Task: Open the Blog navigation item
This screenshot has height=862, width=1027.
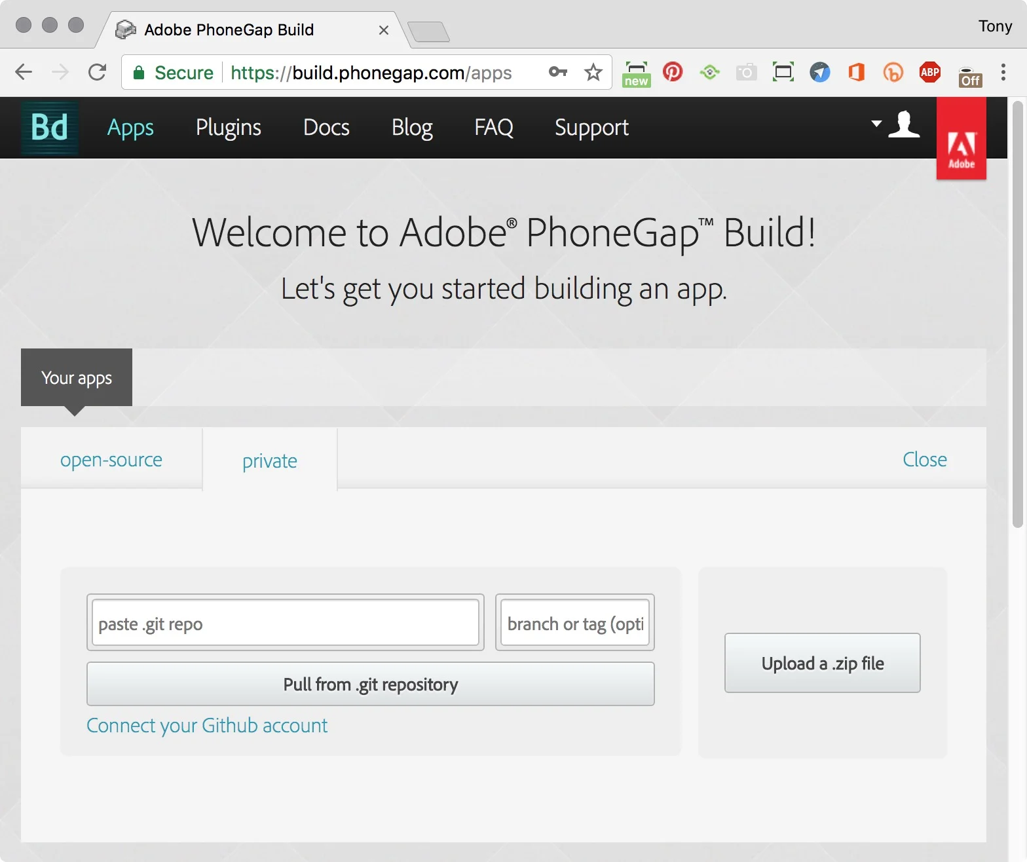Action: point(412,127)
